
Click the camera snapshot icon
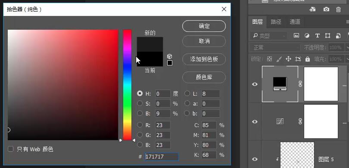(326, 9)
